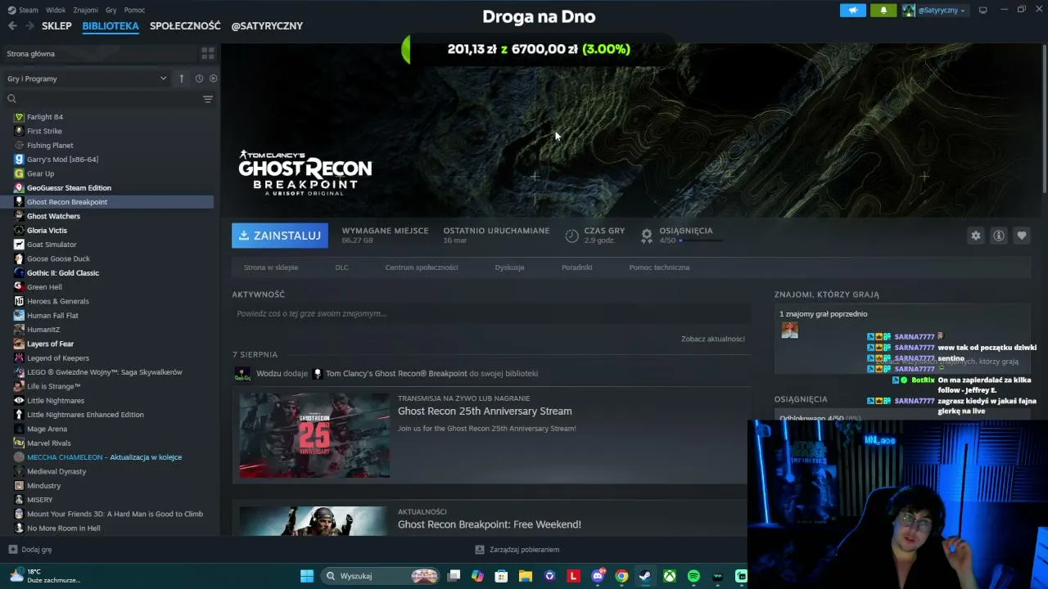
Task: Open Strona główna in library sidebar
Action: (x=31, y=54)
